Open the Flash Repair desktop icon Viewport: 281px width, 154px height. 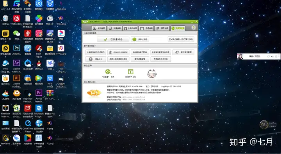pos(39,48)
